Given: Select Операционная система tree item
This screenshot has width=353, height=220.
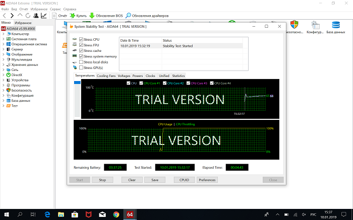Looking at the screenshot, I should point(29,44).
